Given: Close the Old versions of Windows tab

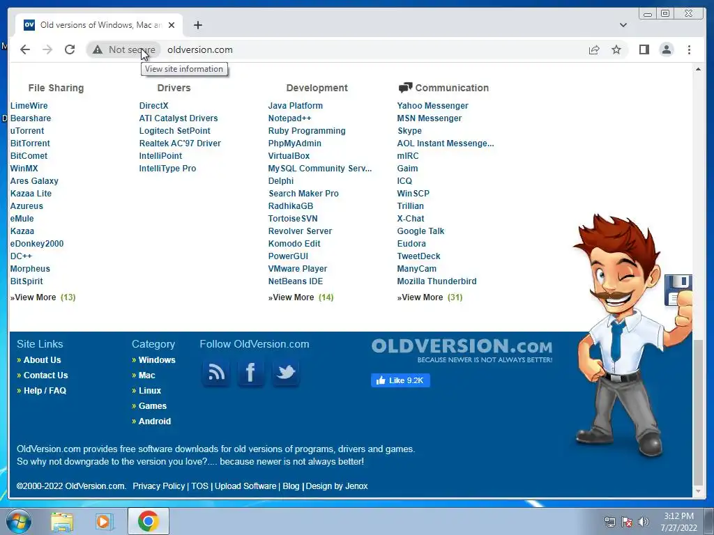Looking at the screenshot, I should (x=172, y=25).
